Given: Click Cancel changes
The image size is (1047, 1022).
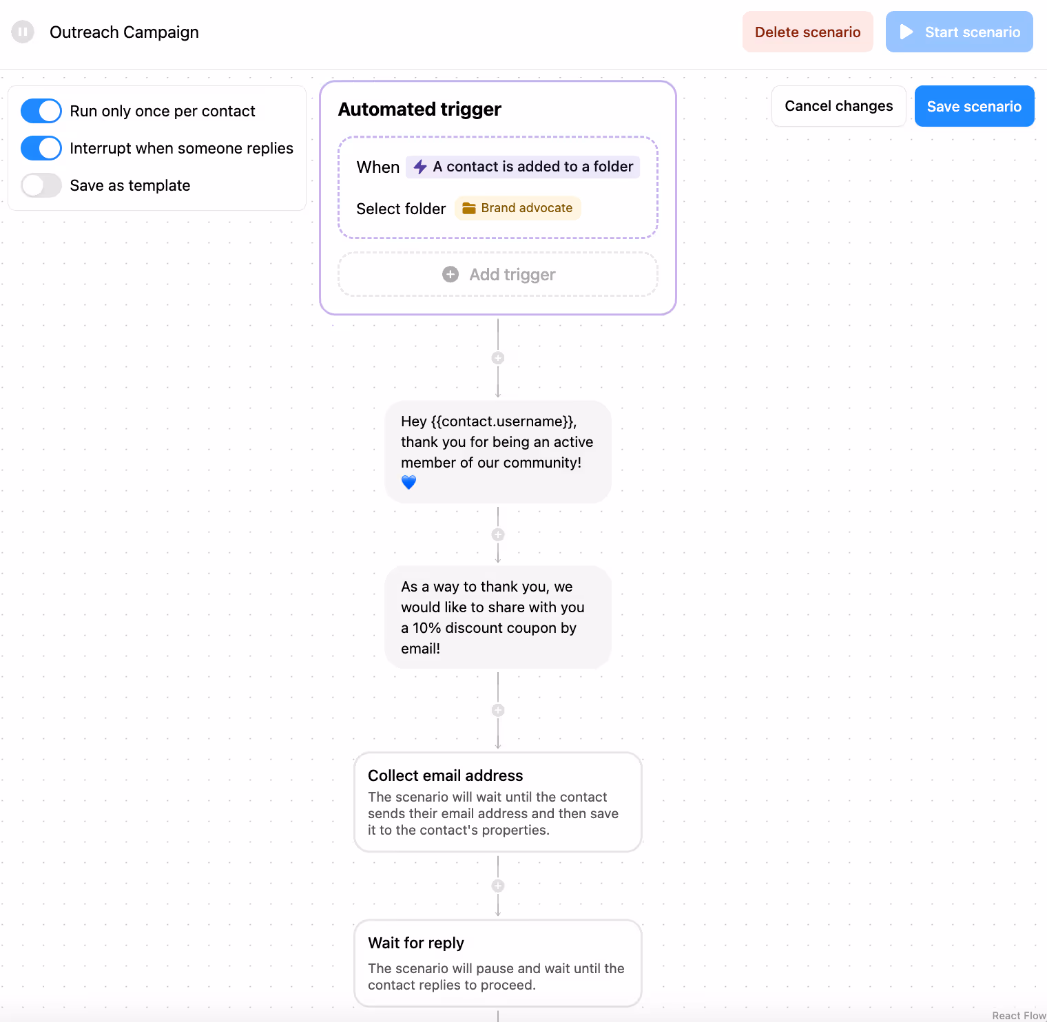Looking at the screenshot, I should [x=838, y=106].
